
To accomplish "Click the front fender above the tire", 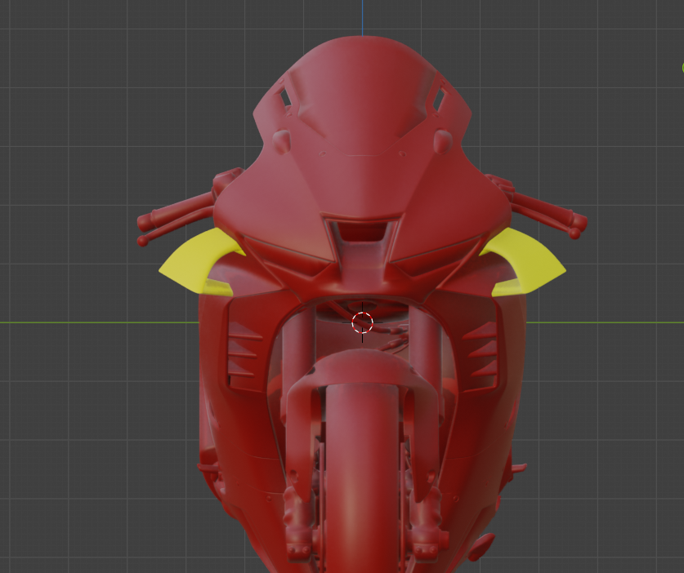I will pos(362,371).
